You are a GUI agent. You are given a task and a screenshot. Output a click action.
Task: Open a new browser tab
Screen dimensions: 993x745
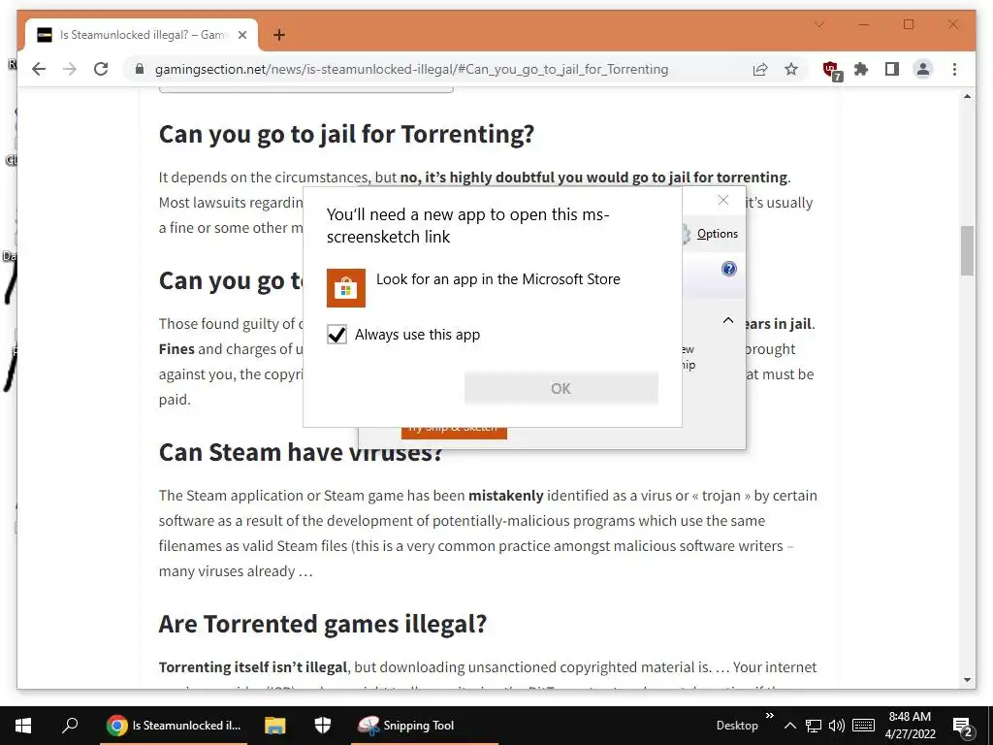pos(279,35)
